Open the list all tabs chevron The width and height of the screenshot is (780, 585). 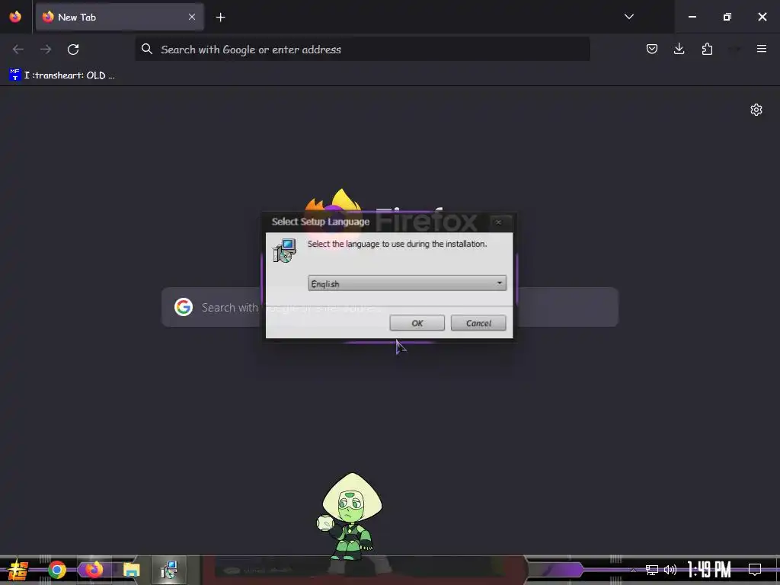(x=628, y=17)
